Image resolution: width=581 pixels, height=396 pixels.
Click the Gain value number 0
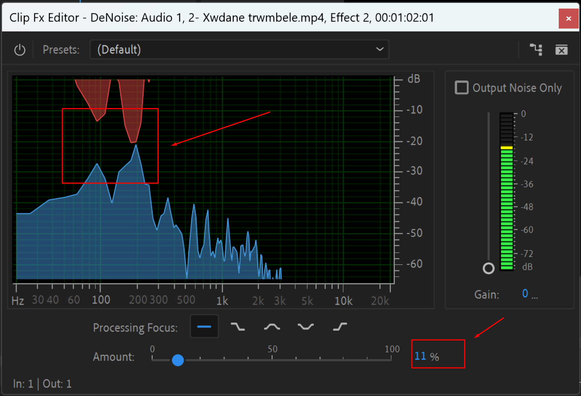tap(525, 294)
